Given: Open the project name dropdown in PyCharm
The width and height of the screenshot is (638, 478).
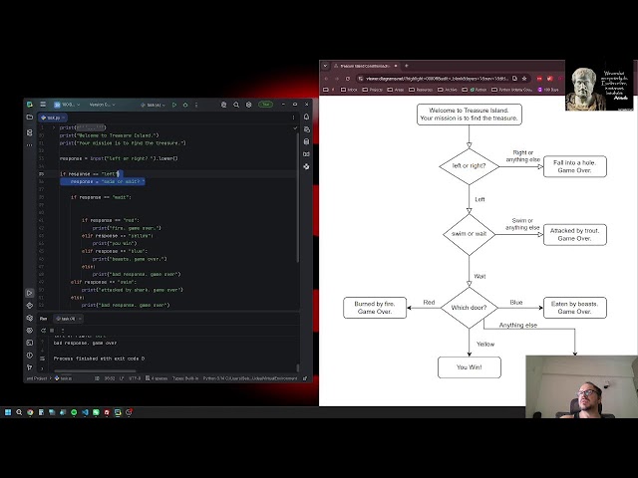Looking at the screenshot, I should point(67,105).
